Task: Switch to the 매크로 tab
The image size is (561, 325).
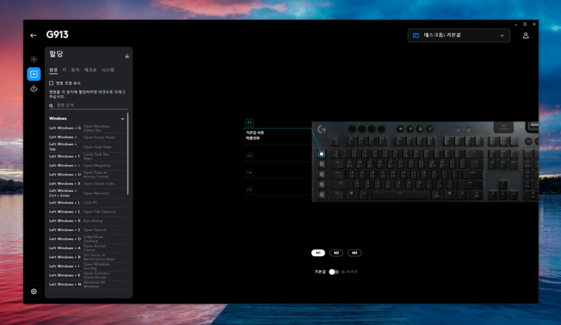Action: pos(91,70)
